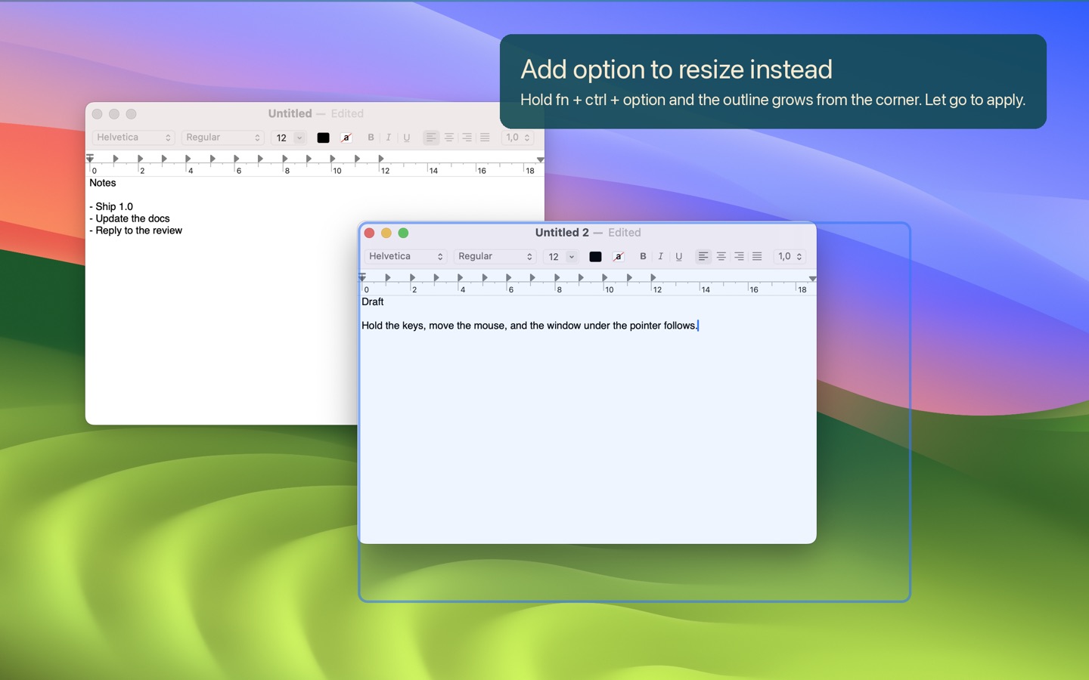Screen dimensions: 1089x680
Task: Click 'Notes' heading in back window
Action: point(103,183)
